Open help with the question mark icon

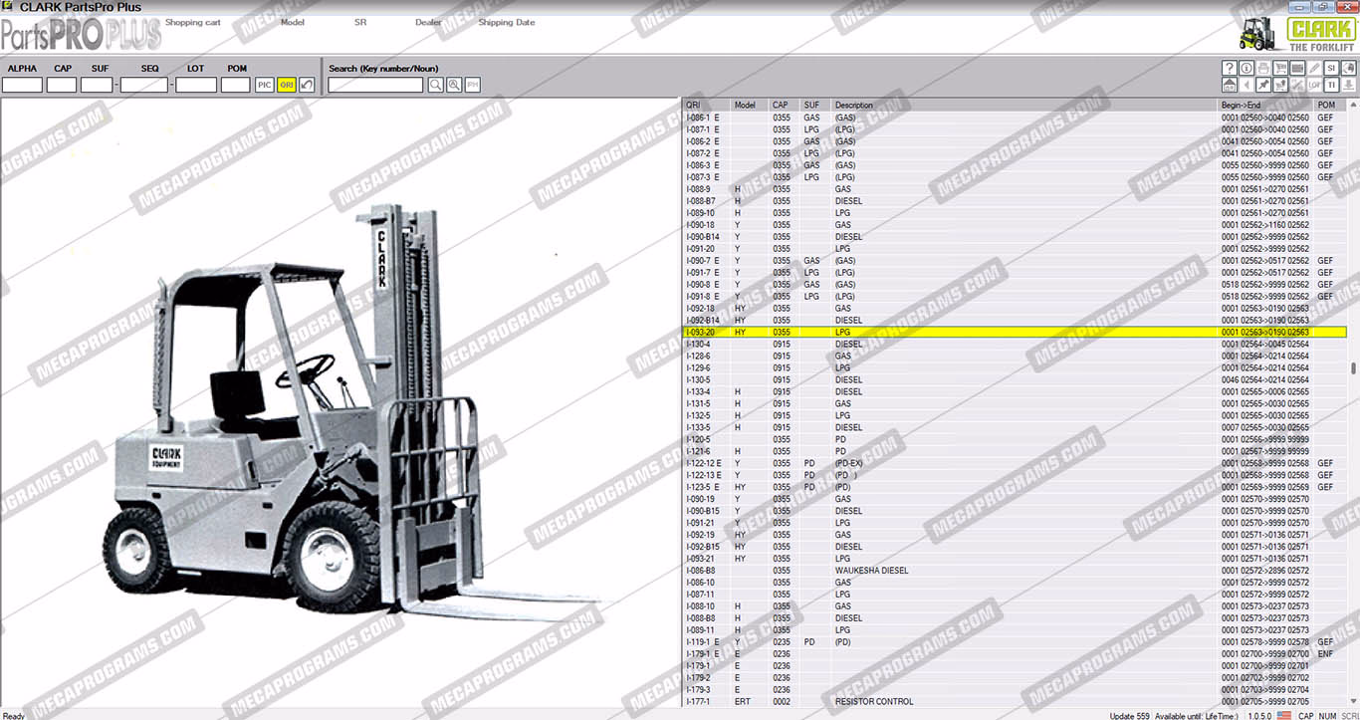click(x=1230, y=68)
